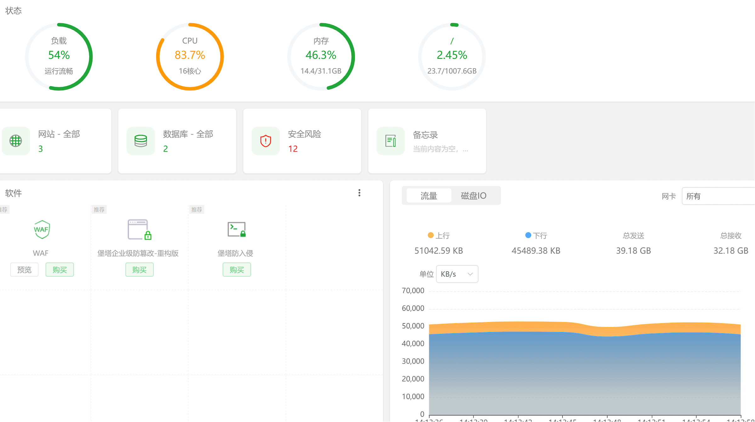This screenshot has height=422, width=755.
Task: Click the 堡塔防入侵 plugin name
Action: (236, 253)
